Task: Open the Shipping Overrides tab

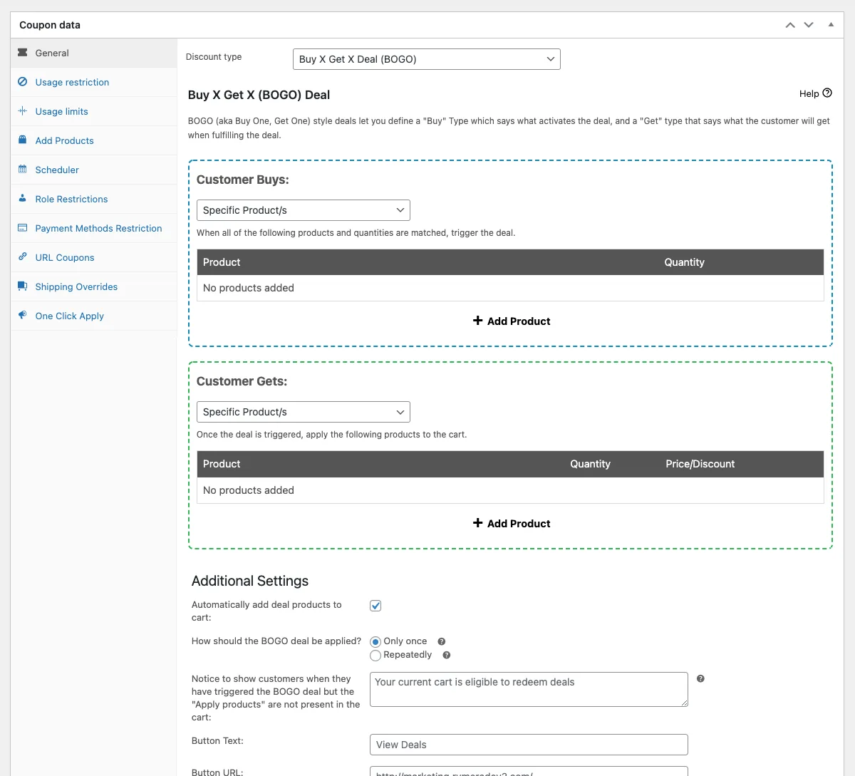Action: pyautogui.click(x=93, y=286)
